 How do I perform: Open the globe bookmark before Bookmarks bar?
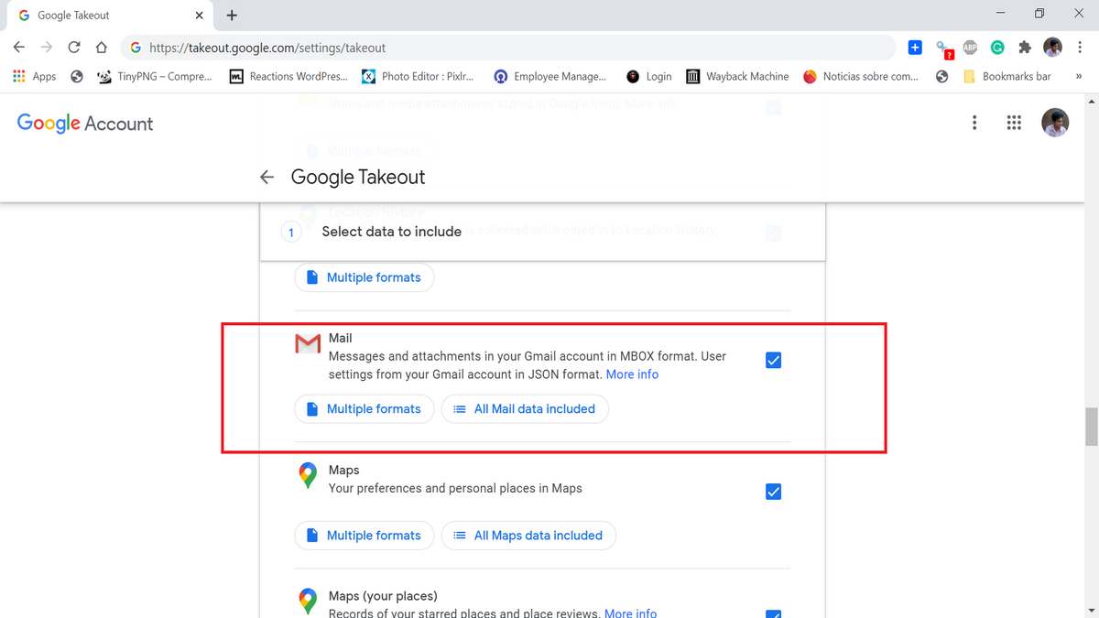click(941, 77)
